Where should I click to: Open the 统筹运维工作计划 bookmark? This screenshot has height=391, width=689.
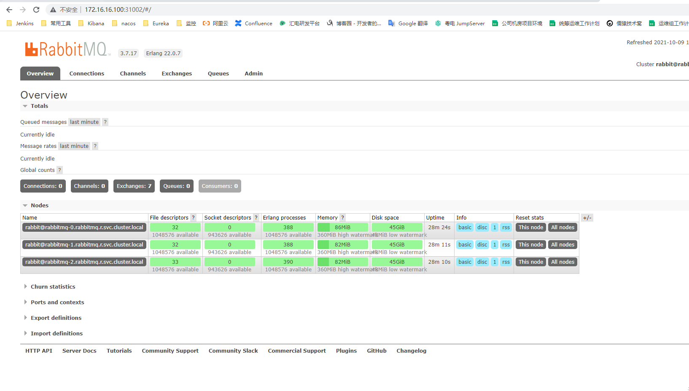[x=574, y=24]
